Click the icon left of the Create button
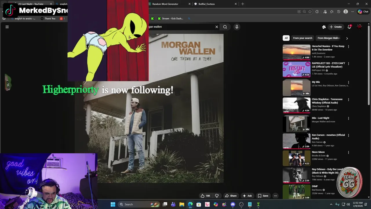This screenshot has height=209, width=371. point(324,27)
